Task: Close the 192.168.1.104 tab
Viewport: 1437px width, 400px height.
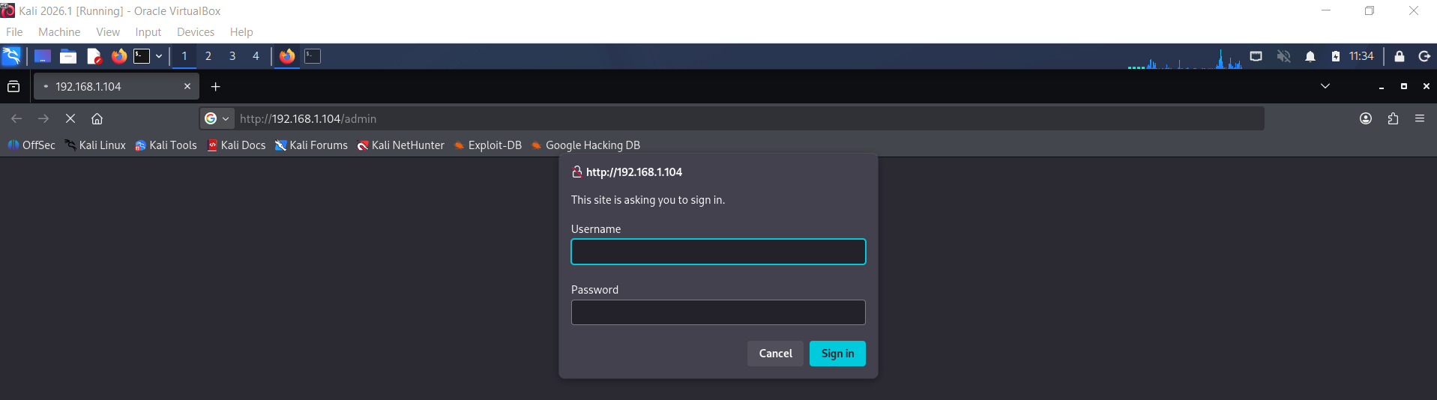Action: [x=187, y=87]
